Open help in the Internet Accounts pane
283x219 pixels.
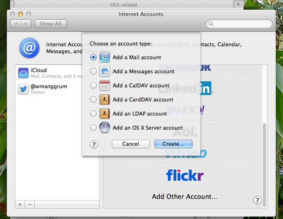(257, 200)
